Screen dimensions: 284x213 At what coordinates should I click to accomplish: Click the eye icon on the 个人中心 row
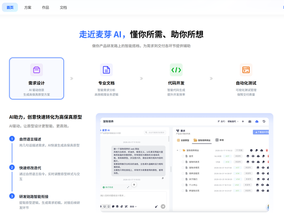[262, 185]
